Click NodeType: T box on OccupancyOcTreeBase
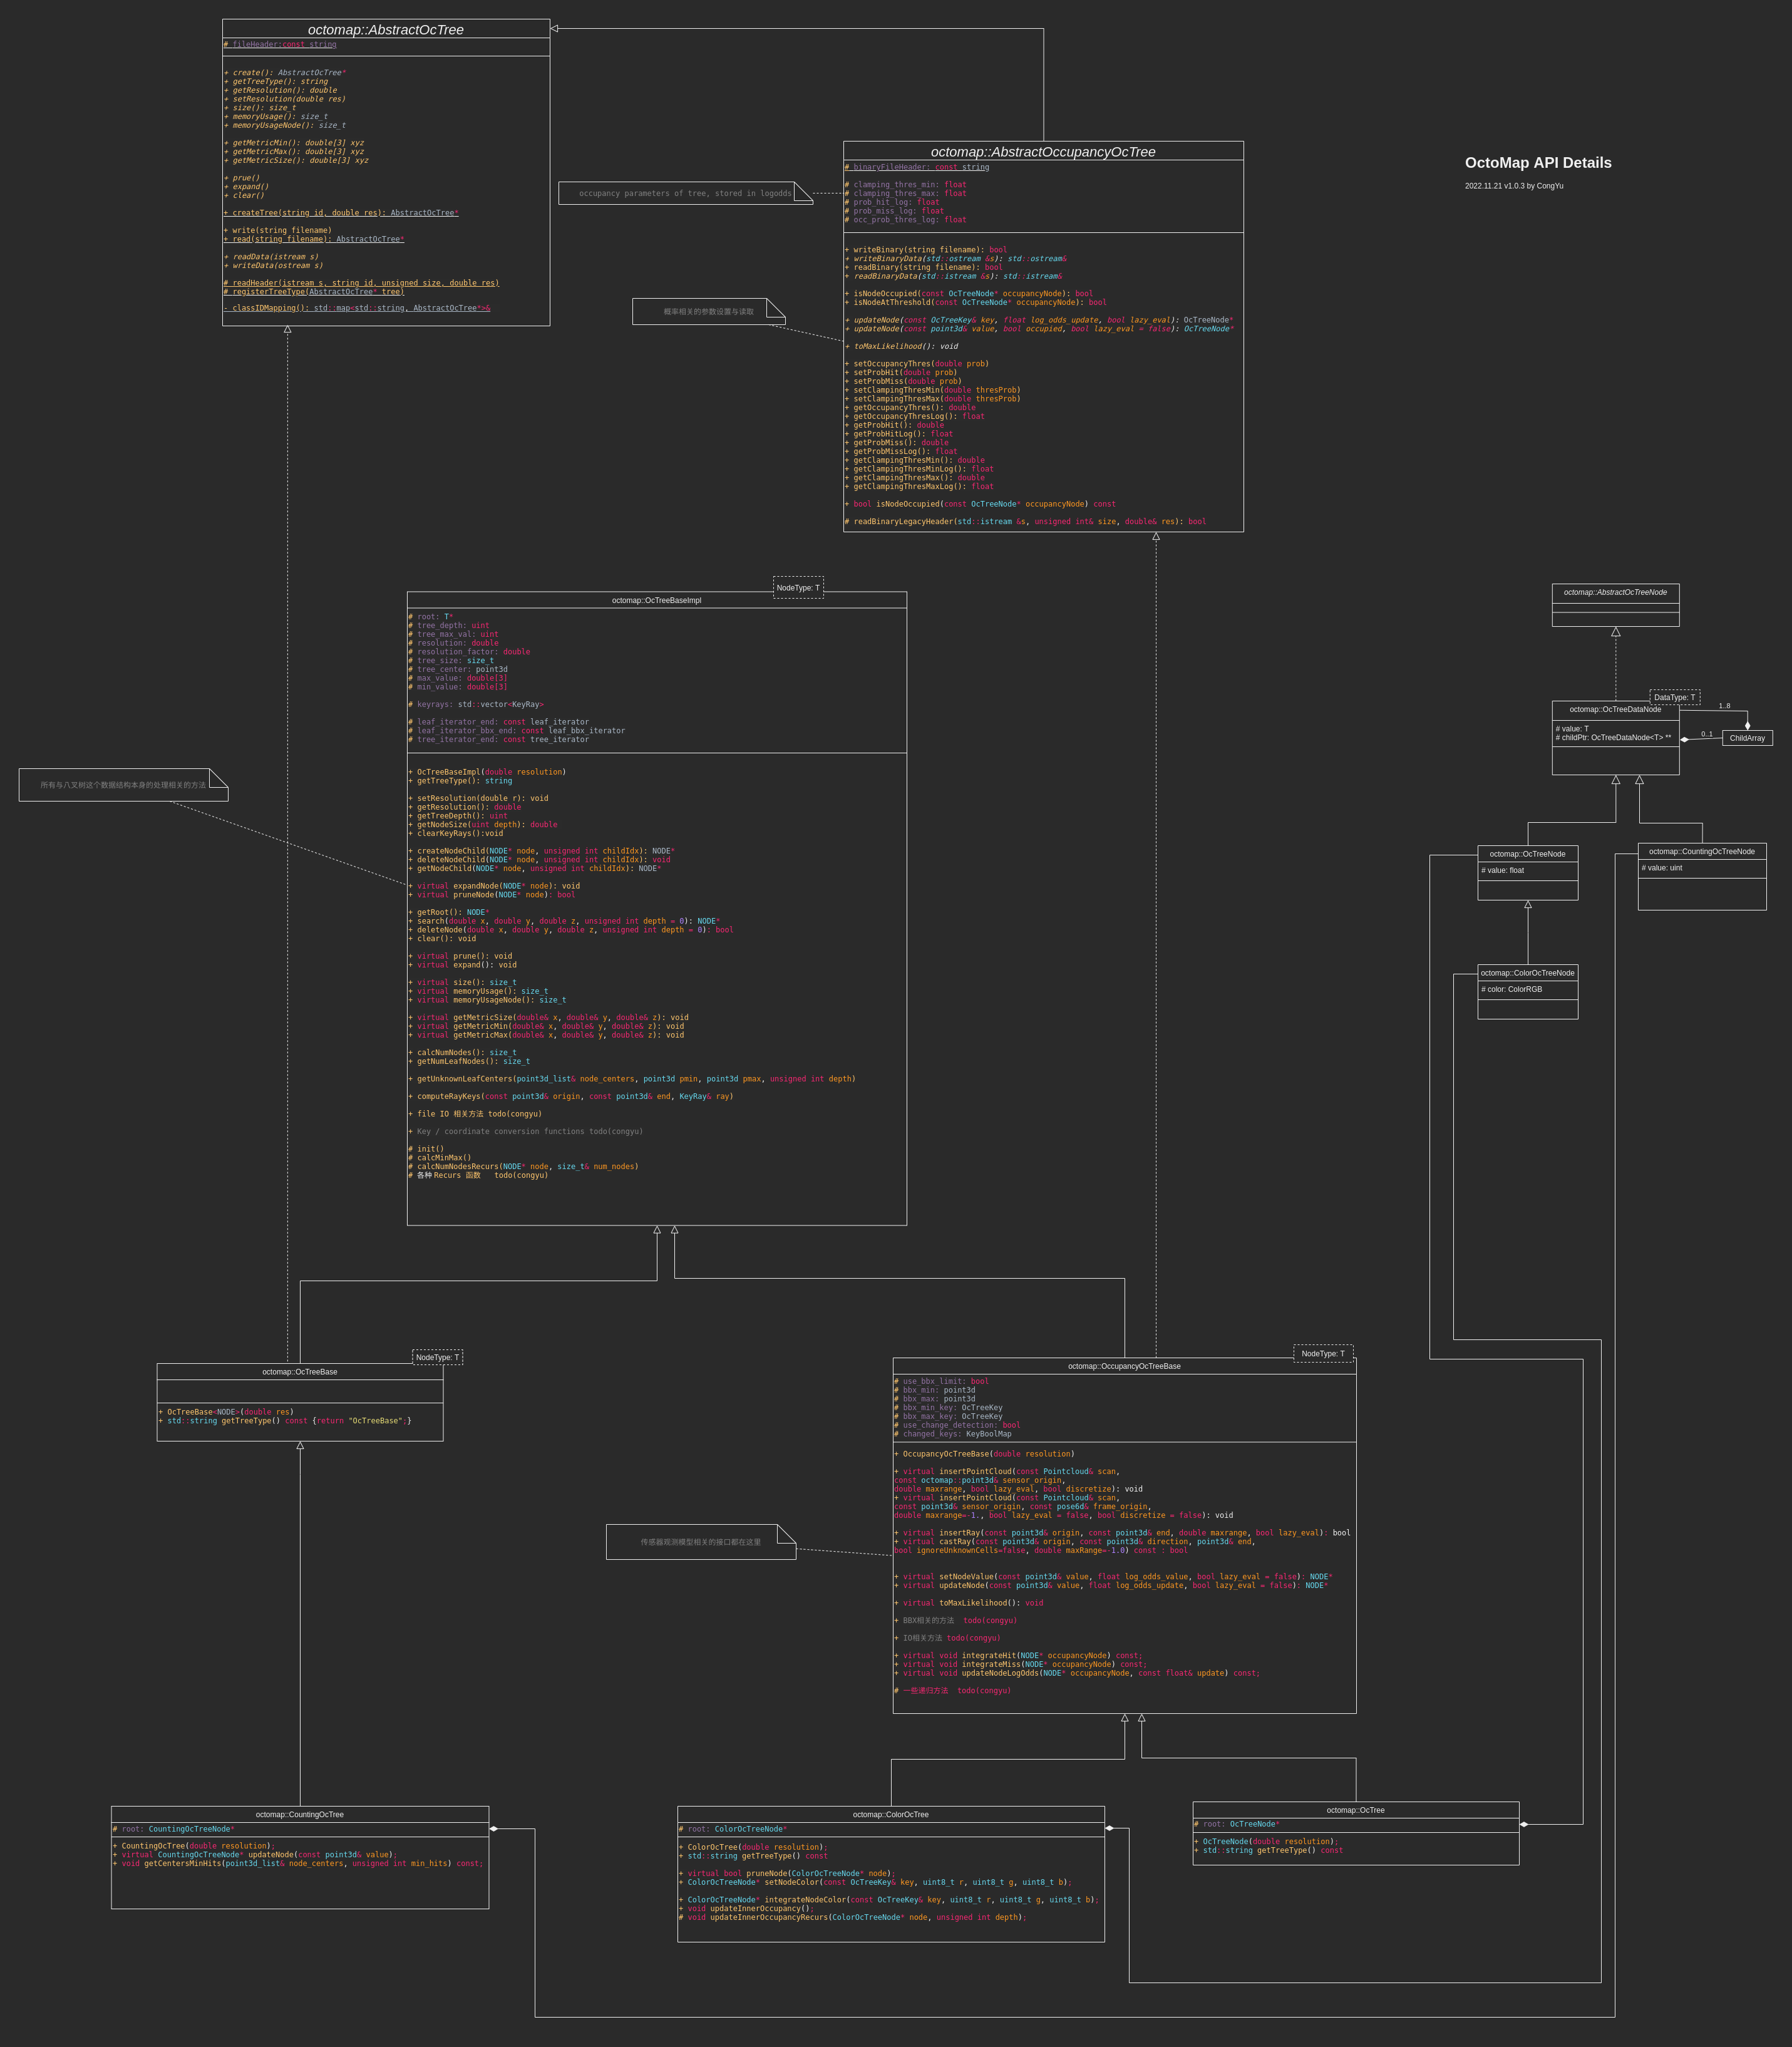 click(1322, 1353)
